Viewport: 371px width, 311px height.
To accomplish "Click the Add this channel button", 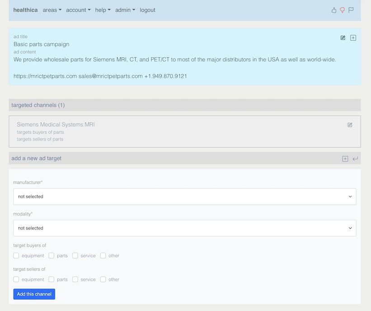I will point(34,294).
